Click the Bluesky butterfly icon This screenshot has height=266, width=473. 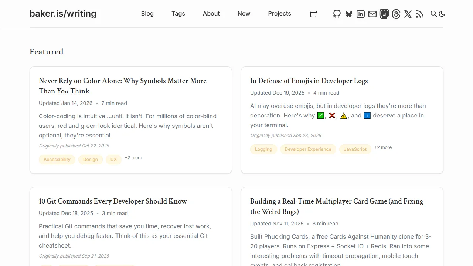348,14
